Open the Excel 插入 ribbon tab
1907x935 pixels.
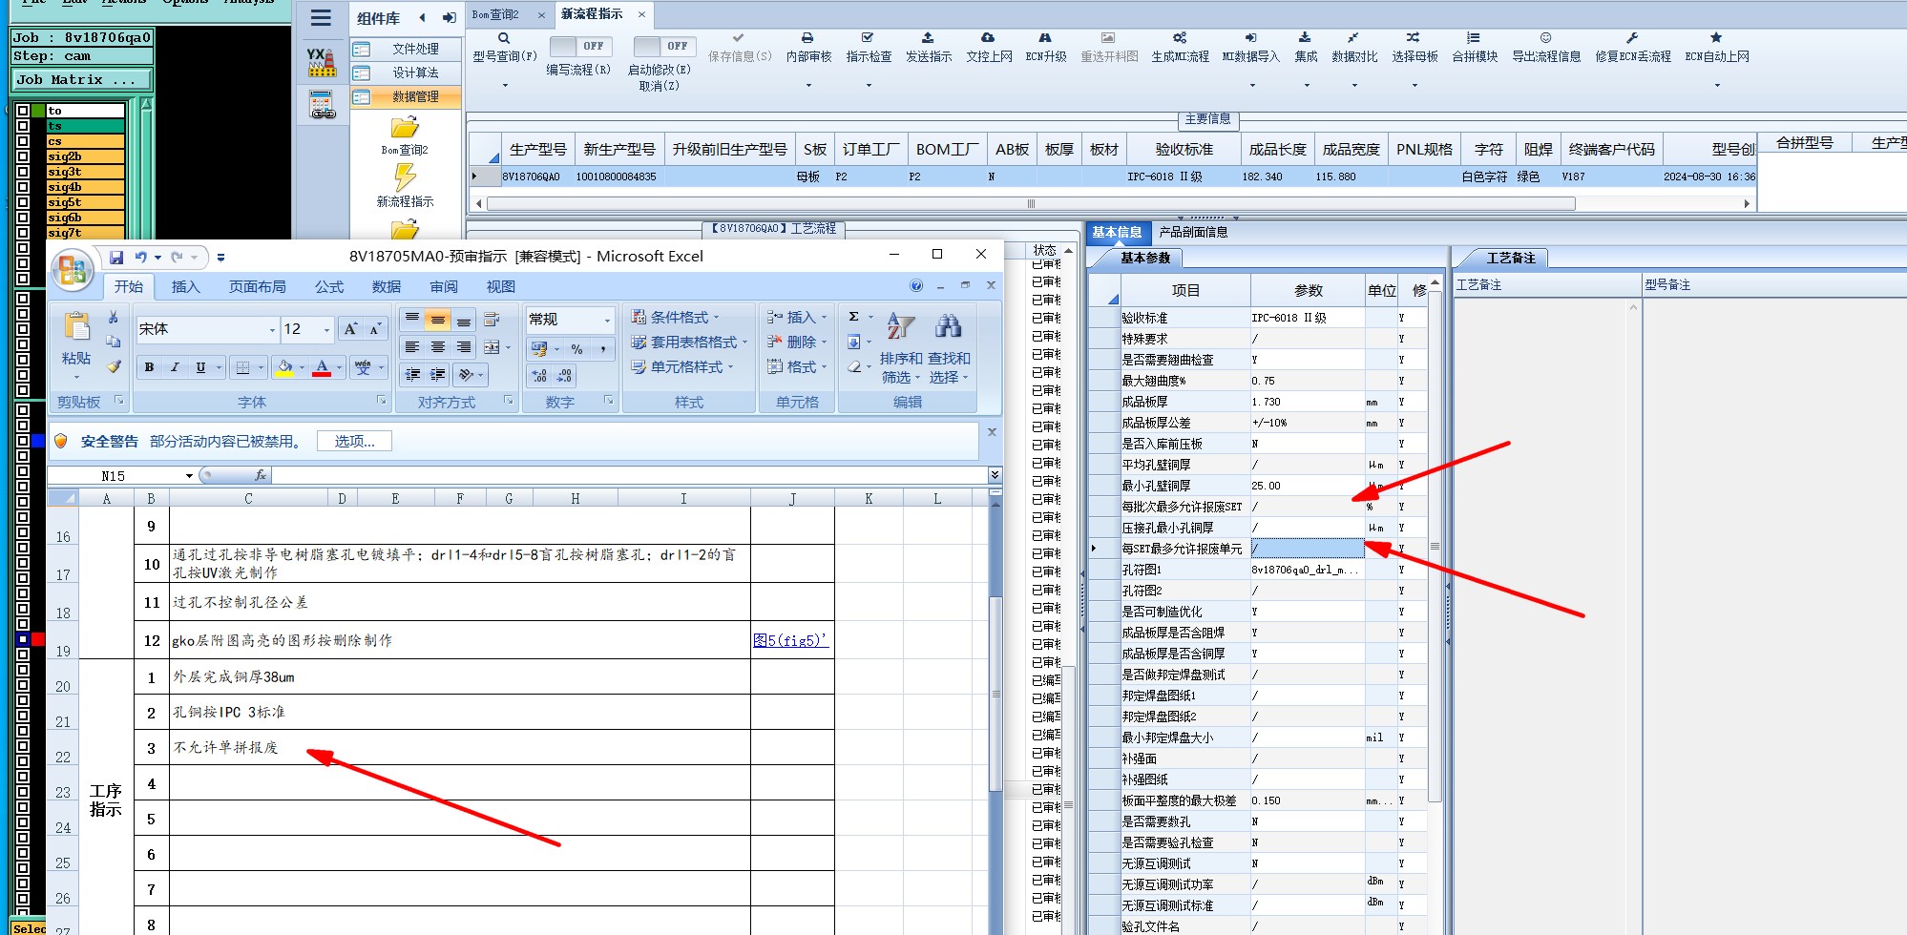point(185,287)
